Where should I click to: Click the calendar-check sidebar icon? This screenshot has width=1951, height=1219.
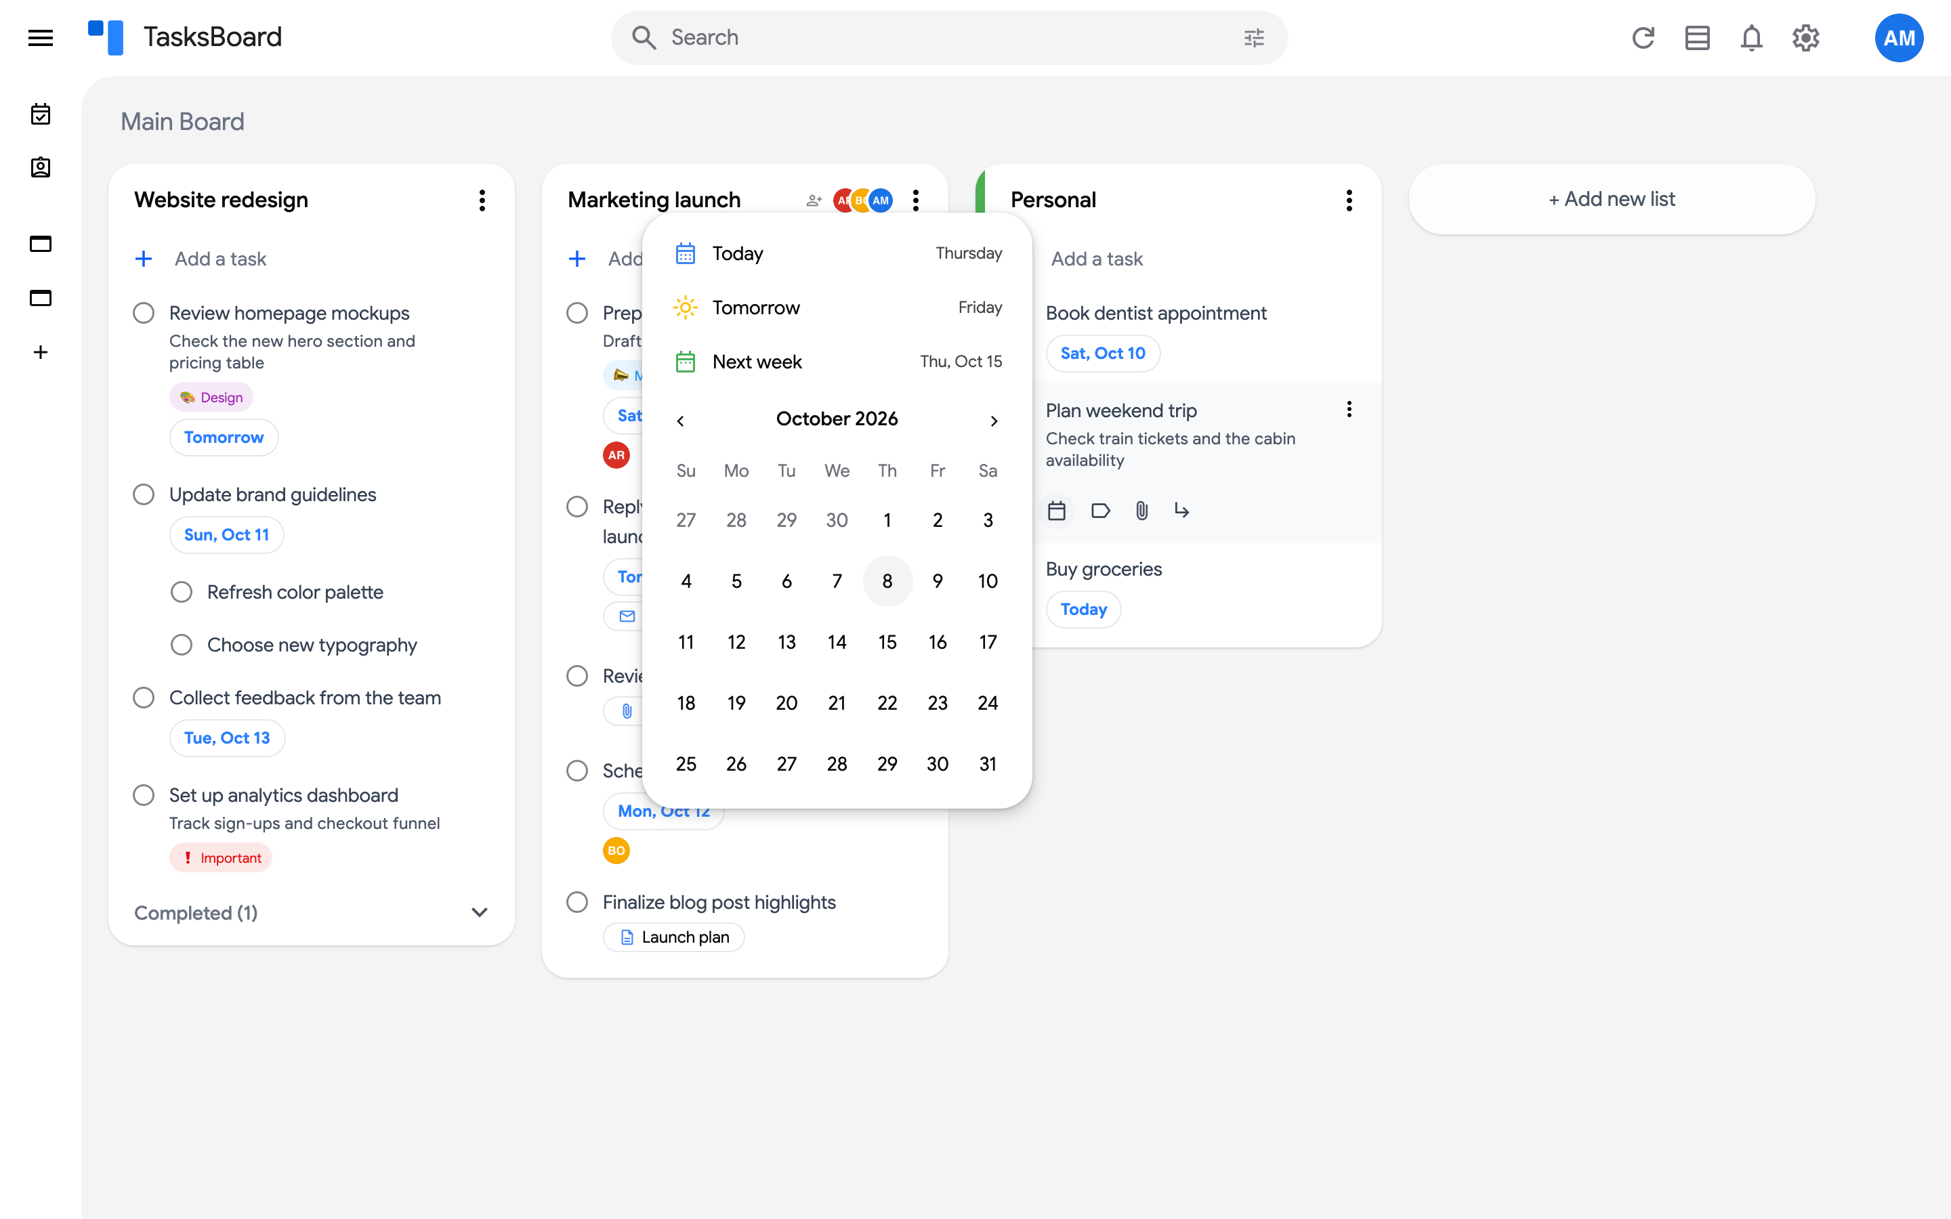click(41, 114)
